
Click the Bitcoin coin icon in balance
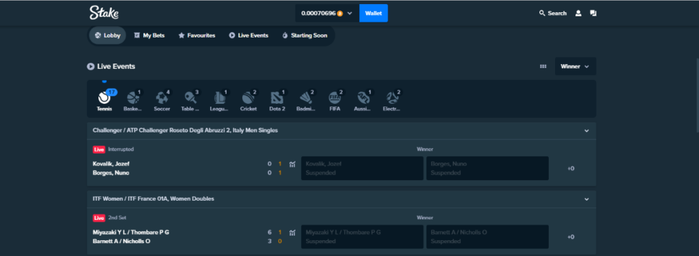(340, 14)
